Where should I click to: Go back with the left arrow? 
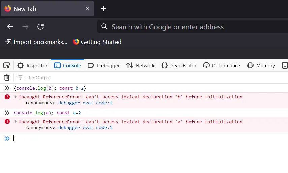click(10, 27)
